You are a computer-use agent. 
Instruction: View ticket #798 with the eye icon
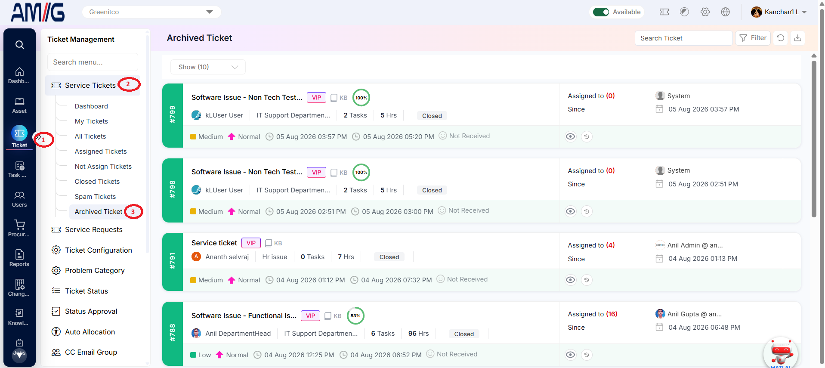pyautogui.click(x=570, y=211)
